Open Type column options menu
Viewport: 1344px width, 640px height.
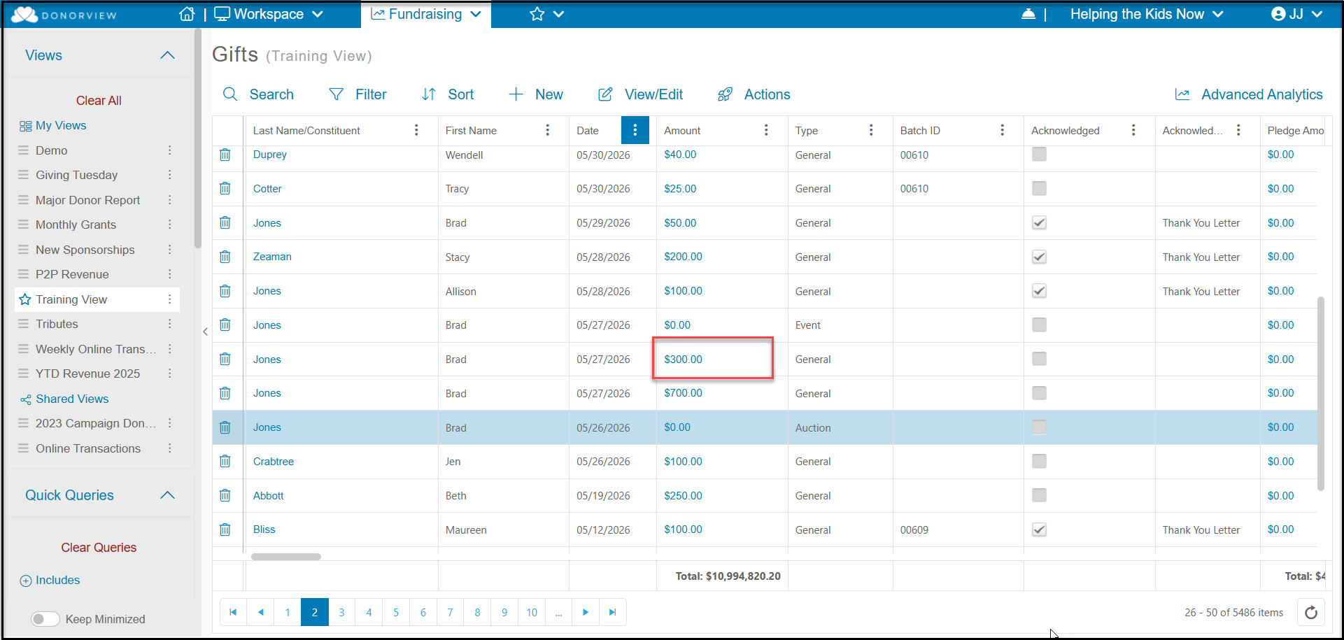pyautogui.click(x=871, y=130)
